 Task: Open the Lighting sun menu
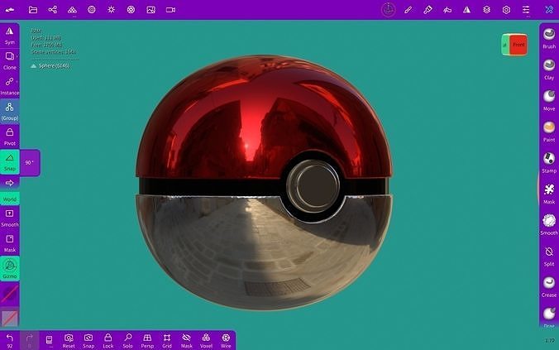[112, 10]
